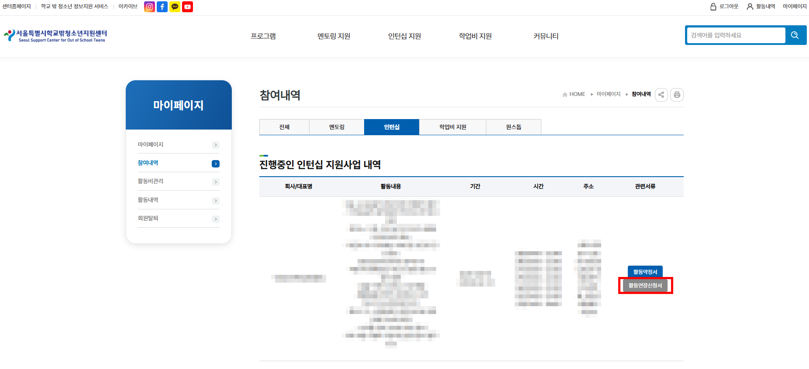Click the blue chevron next to 참여내역
Image resolution: width=809 pixels, height=369 pixels.
click(216, 164)
